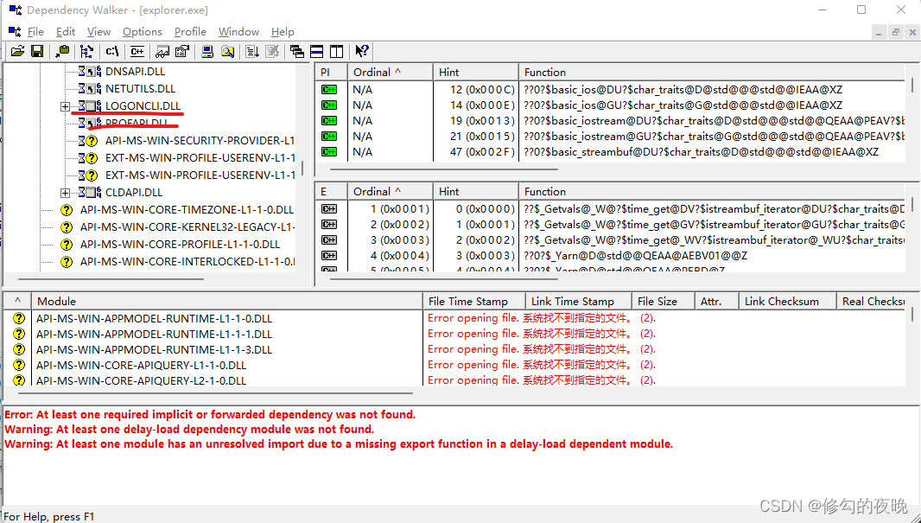The width and height of the screenshot is (921, 523).
Task: Sort module list by Module column
Action: coord(227,302)
